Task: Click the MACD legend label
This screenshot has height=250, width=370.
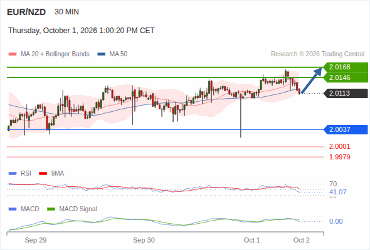Action: (x=29, y=209)
